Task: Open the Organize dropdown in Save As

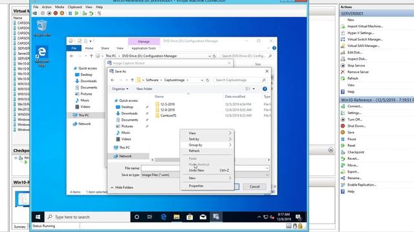Action: [120, 89]
